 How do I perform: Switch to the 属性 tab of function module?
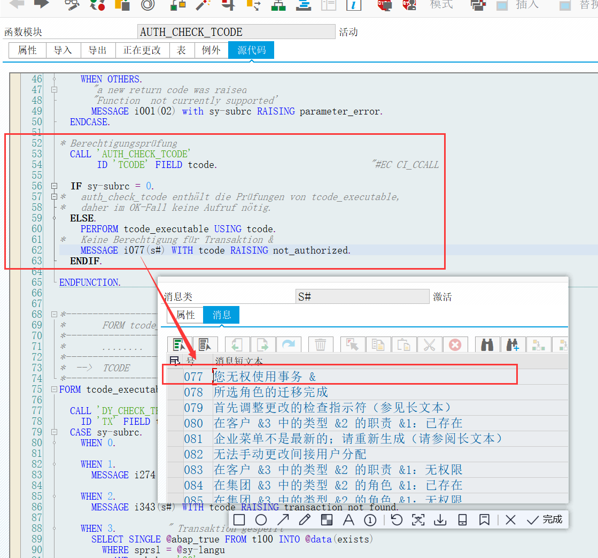pos(27,50)
